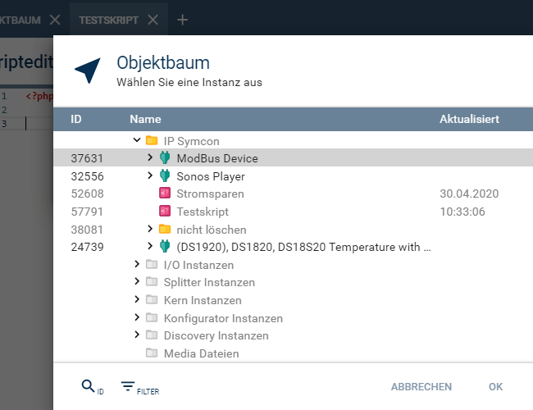The image size is (533, 410).
Task: Open the ID search magnifier icon
Action: coord(89,386)
